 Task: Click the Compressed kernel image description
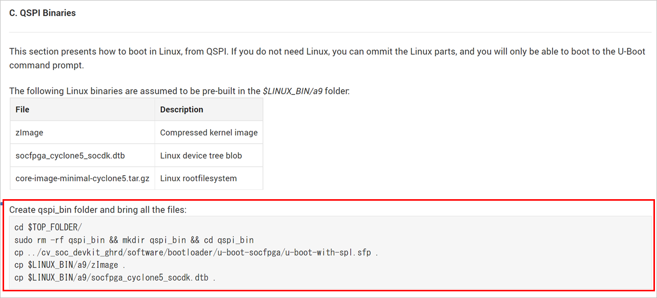[209, 133]
